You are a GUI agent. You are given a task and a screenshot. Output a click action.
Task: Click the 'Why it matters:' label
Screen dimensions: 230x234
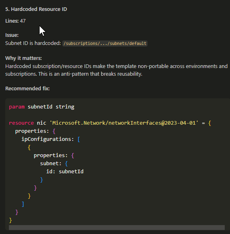(x=23, y=58)
